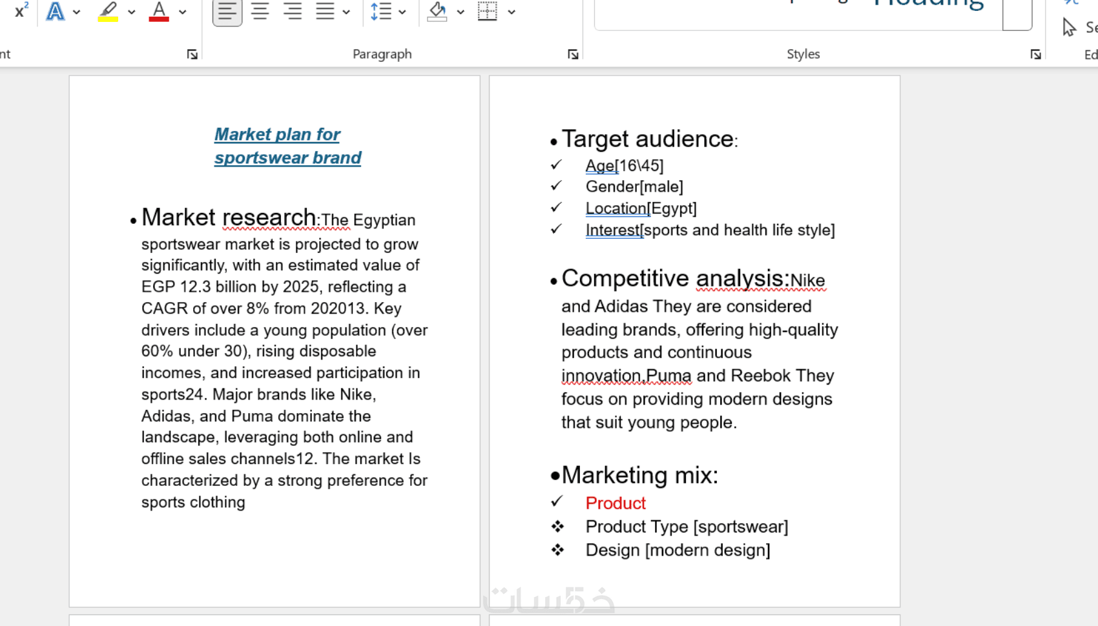The image size is (1098, 626).
Task: Click the 'Location[Egypt]' list item
Action: (x=641, y=208)
